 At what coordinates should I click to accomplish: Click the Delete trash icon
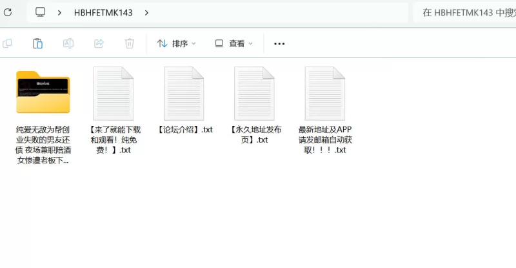pos(130,43)
